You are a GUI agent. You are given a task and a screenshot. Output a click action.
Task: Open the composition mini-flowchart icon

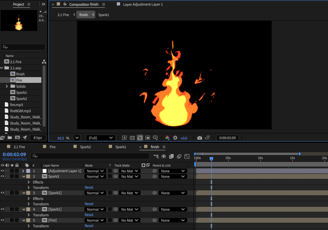[156, 156]
